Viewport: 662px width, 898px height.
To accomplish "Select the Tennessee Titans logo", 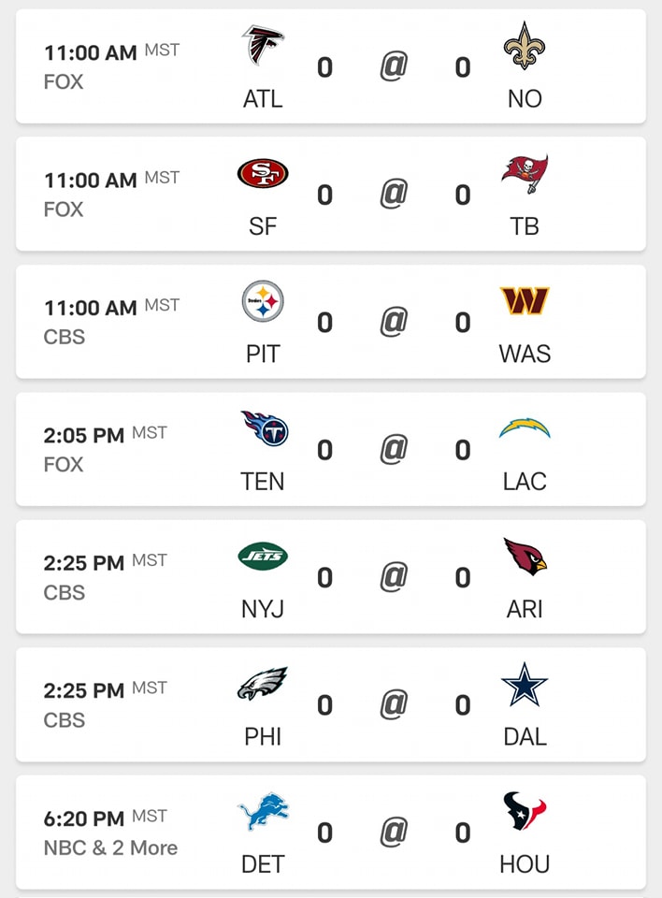I will [264, 428].
